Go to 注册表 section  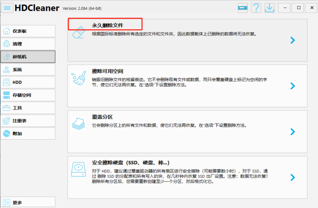click(x=28, y=121)
